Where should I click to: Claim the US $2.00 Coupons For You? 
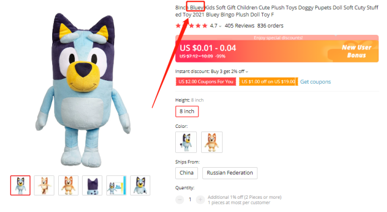[x=206, y=81]
